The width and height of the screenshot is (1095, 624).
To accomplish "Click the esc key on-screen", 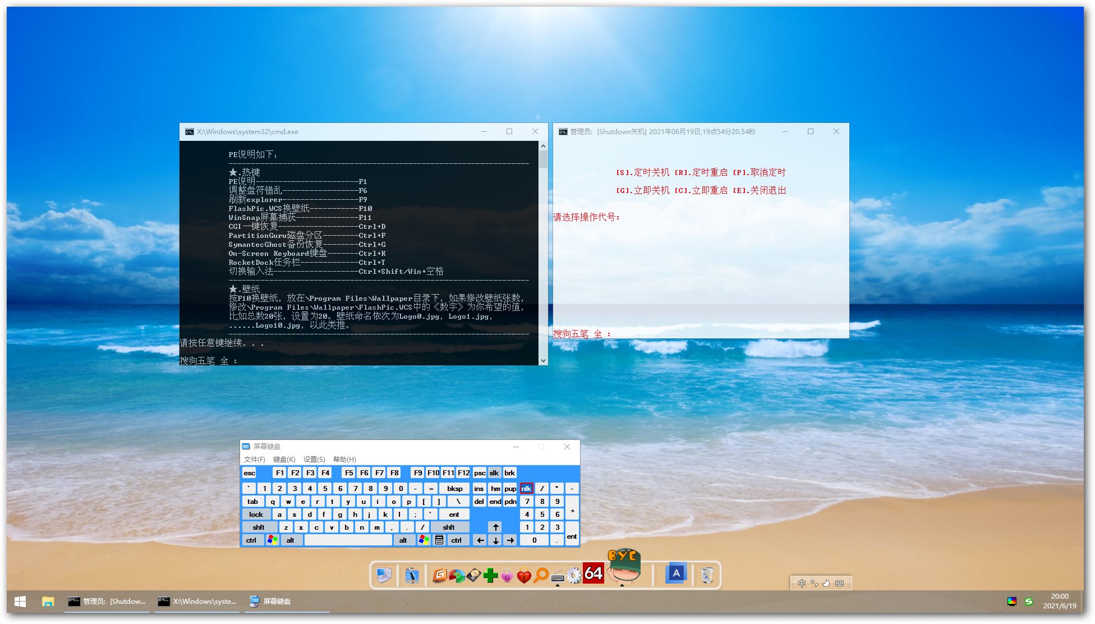I will point(250,472).
